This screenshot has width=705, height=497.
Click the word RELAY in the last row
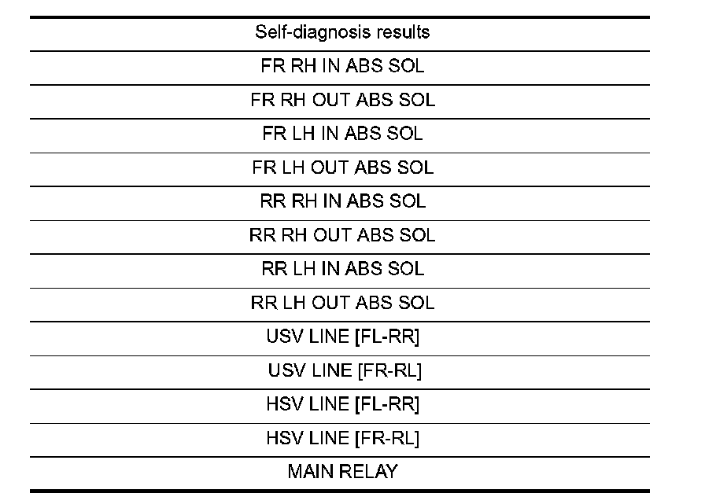coord(367,472)
